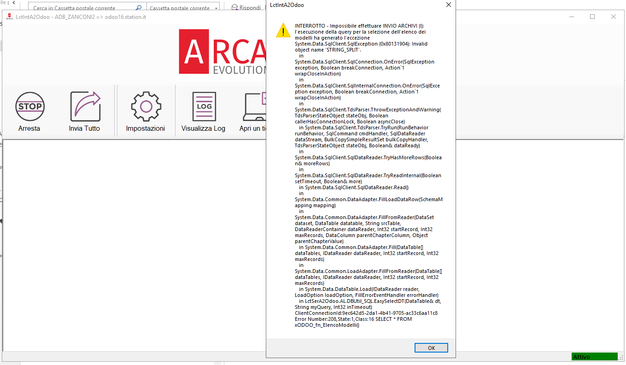Open Impostazioni via the gear icon
Screen dimensions: 626x365
(146, 106)
